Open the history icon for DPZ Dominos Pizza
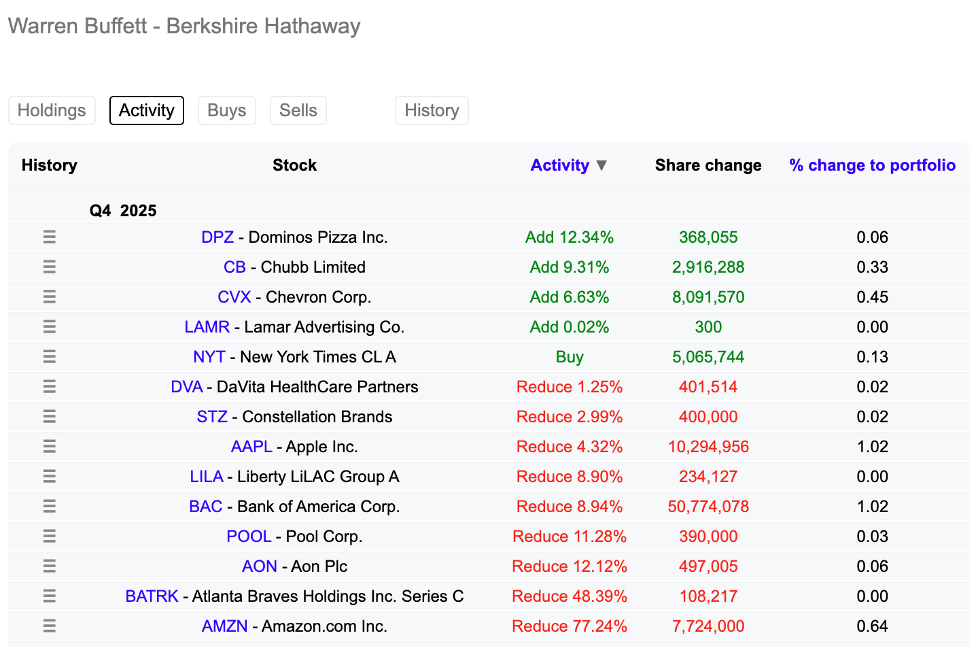The image size is (978, 646). pyautogui.click(x=49, y=237)
